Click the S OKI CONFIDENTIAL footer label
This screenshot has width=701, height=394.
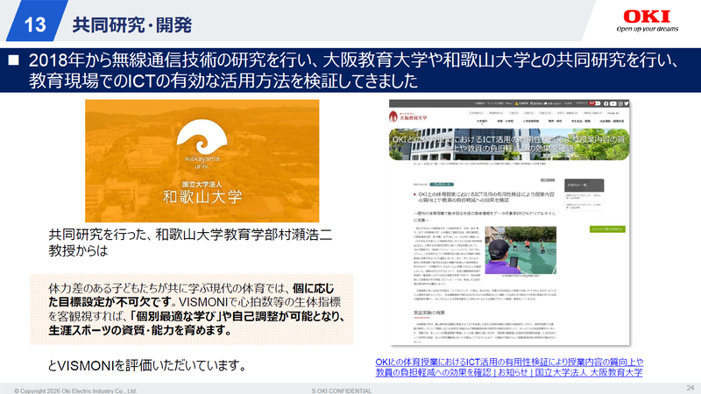pyautogui.click(x=342, y=390)
